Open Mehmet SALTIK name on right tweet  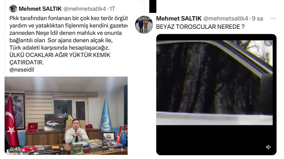[179, 18]
